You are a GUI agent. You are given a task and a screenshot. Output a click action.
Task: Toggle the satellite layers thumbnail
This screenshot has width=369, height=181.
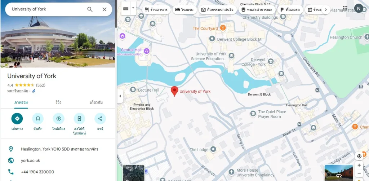[x=134, y=173]
